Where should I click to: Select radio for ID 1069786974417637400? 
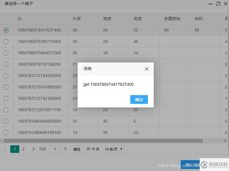[6, 30]
